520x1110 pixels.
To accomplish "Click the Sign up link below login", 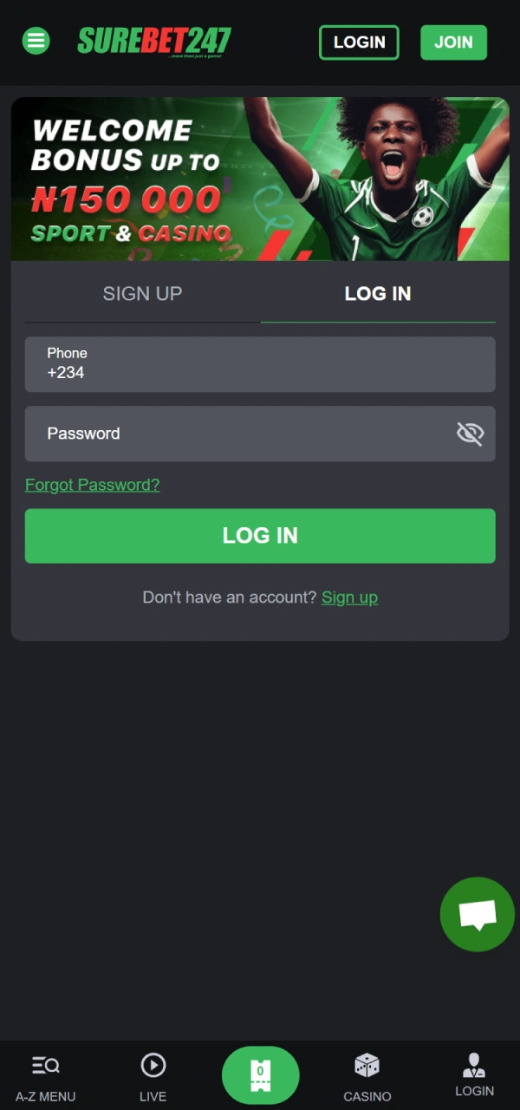I will pos(349,597).
